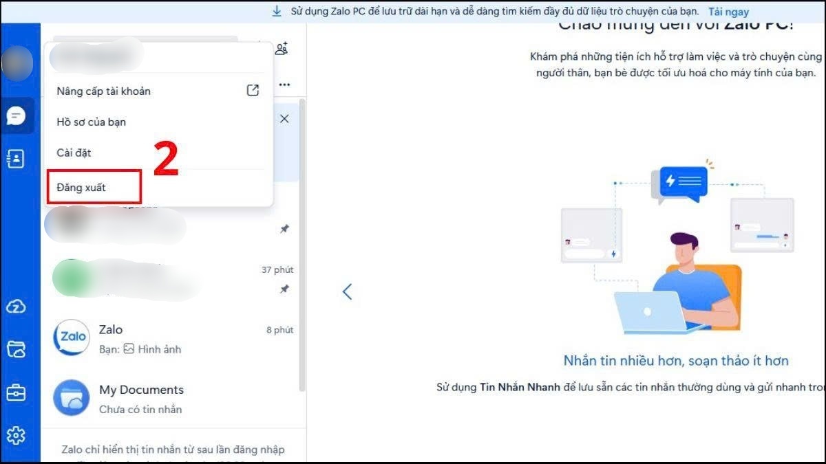The height and width of the screenshot is (464, 826).
Task: Open the Settings gear in the sidebar
Action: 16,435
